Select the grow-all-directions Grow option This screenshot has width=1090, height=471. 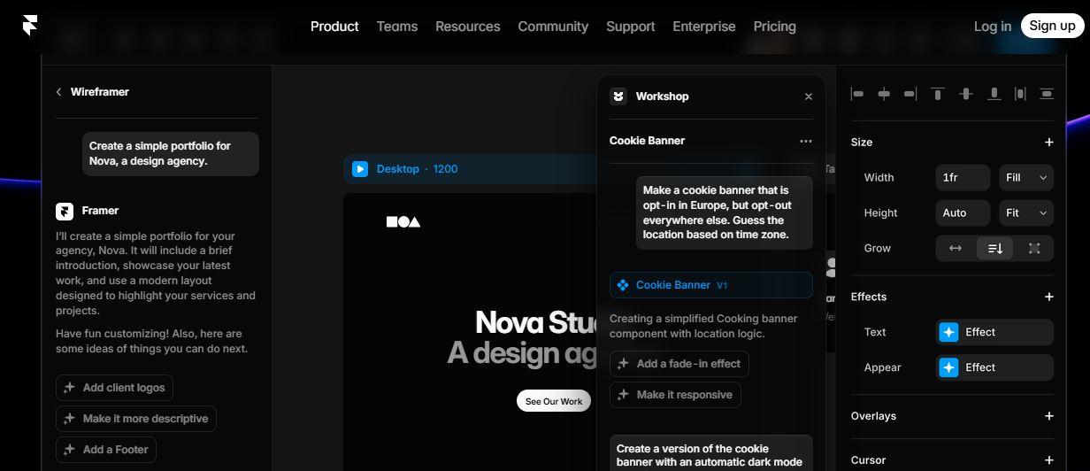pos(1033,249)
